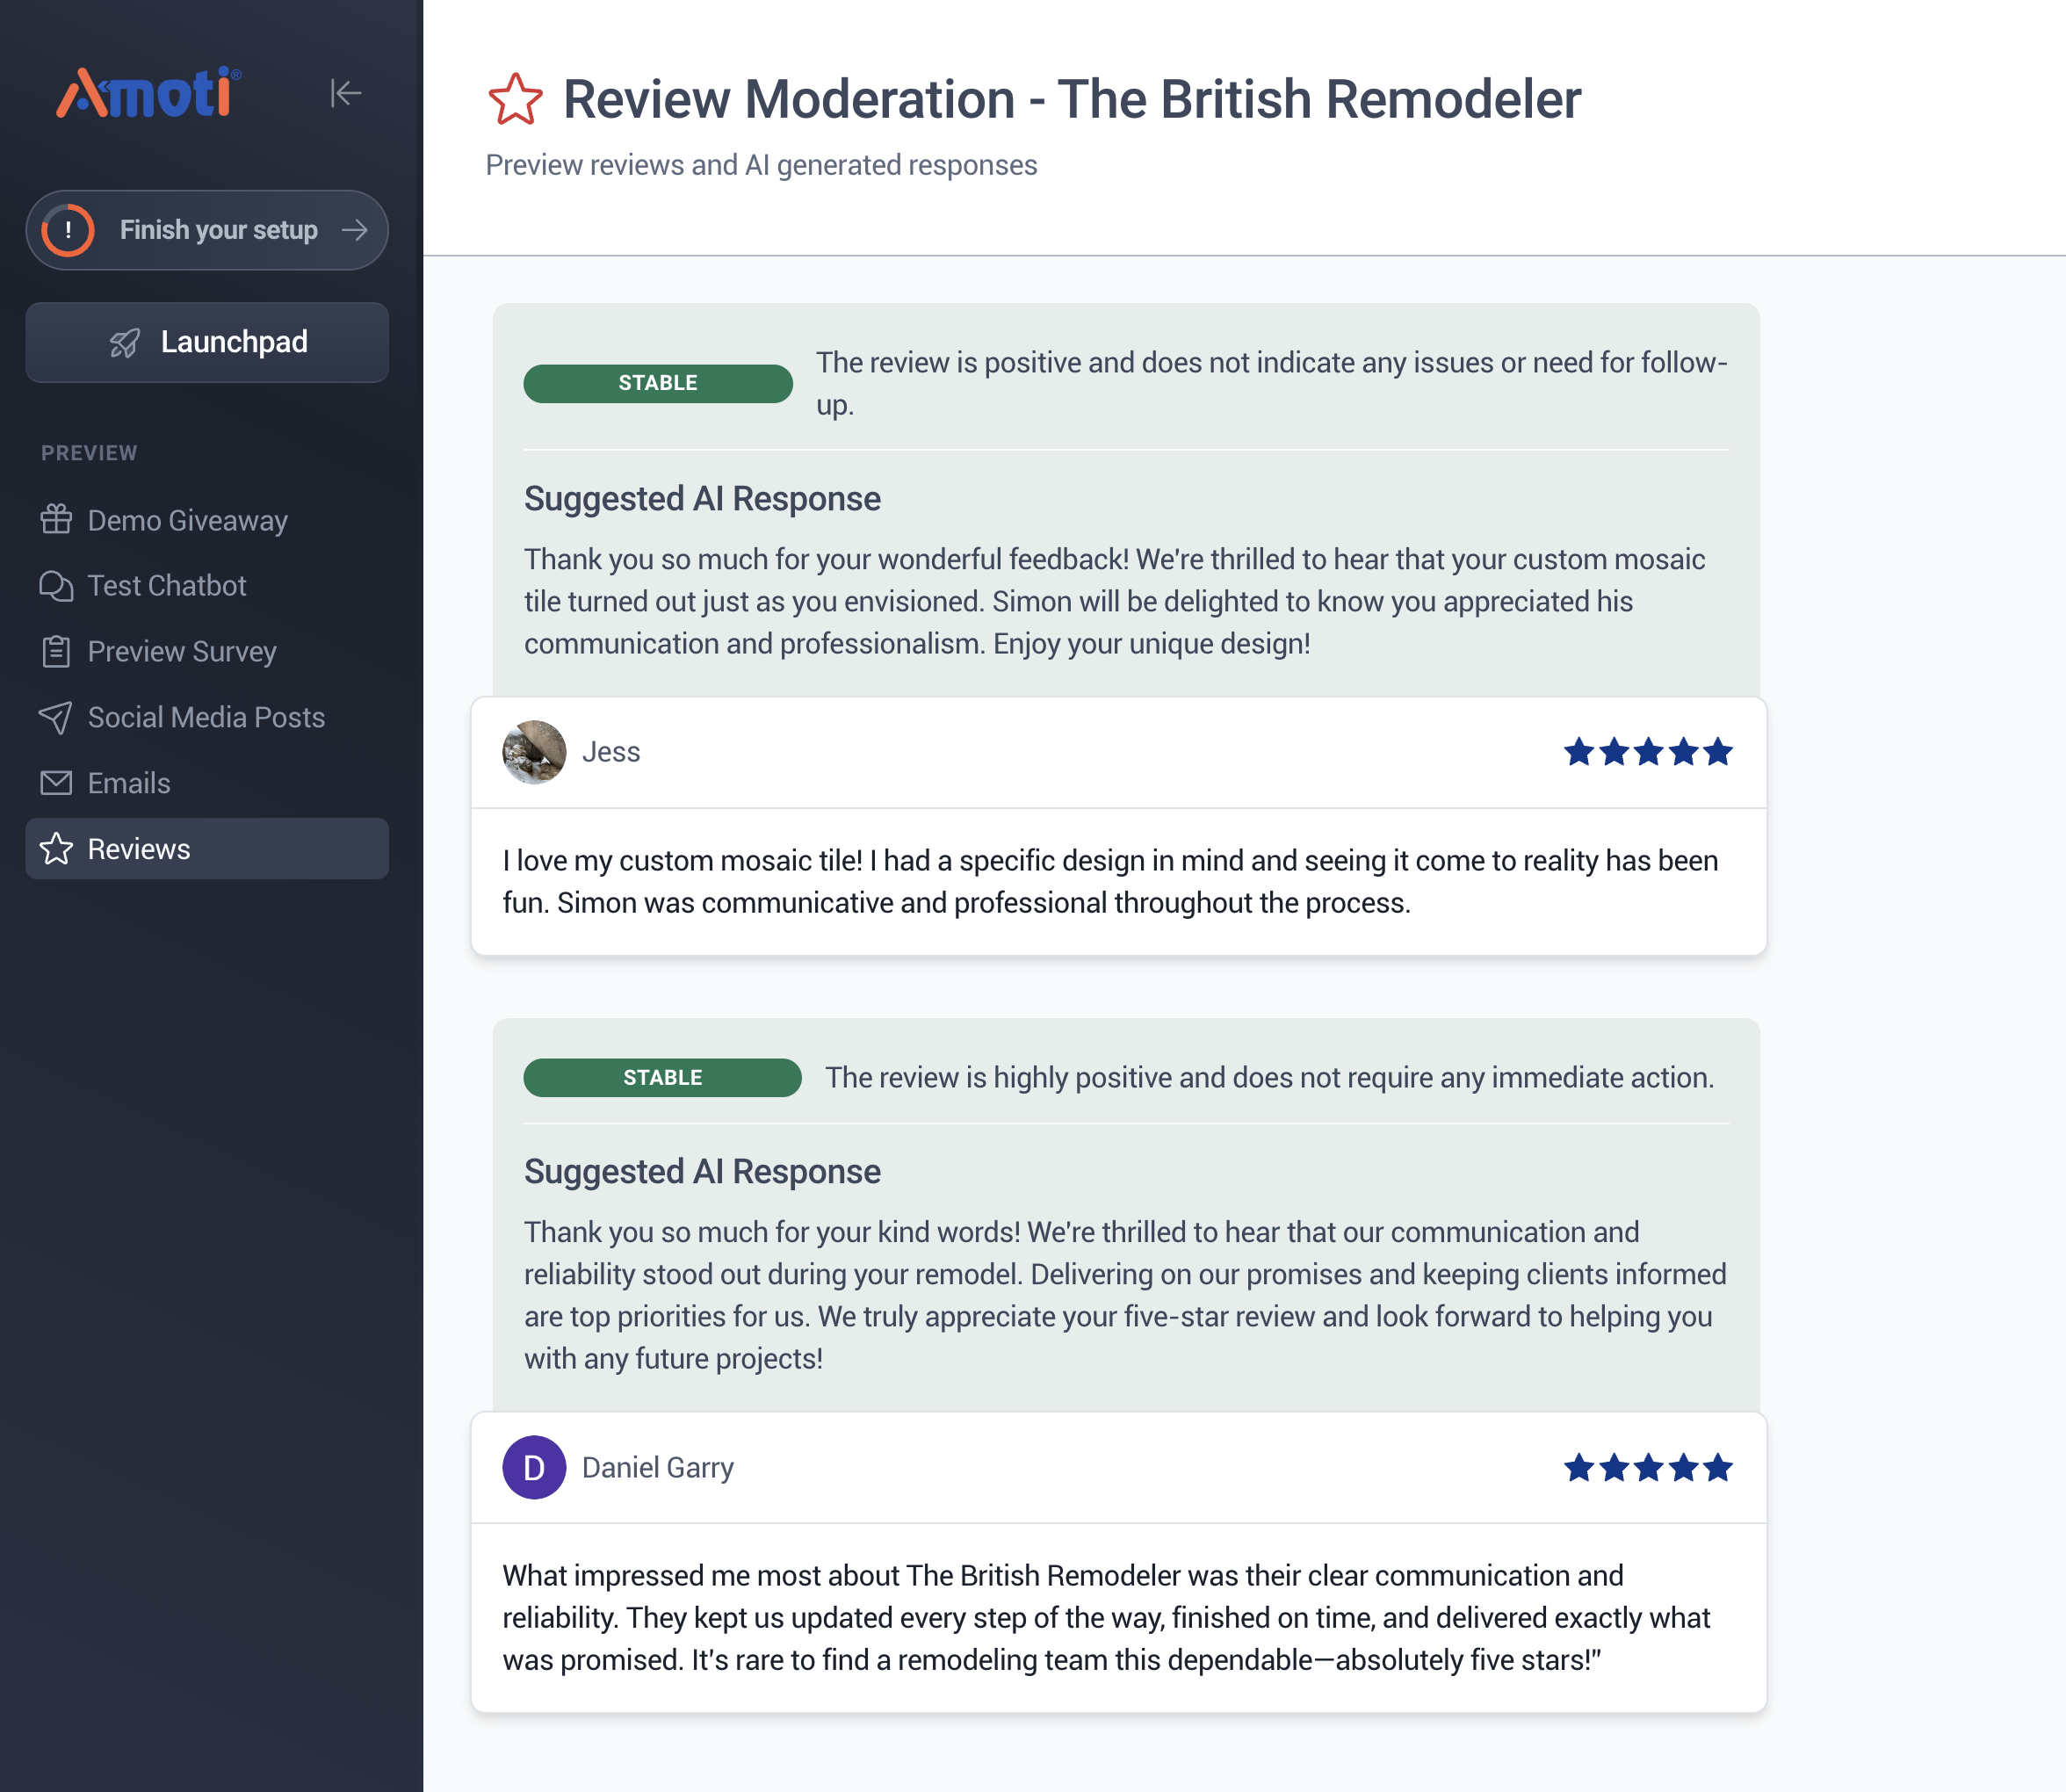Open the Finish your setup prompt
Image resolution: width=2066 pixels, height=1792 pixels.
point(218,230)
